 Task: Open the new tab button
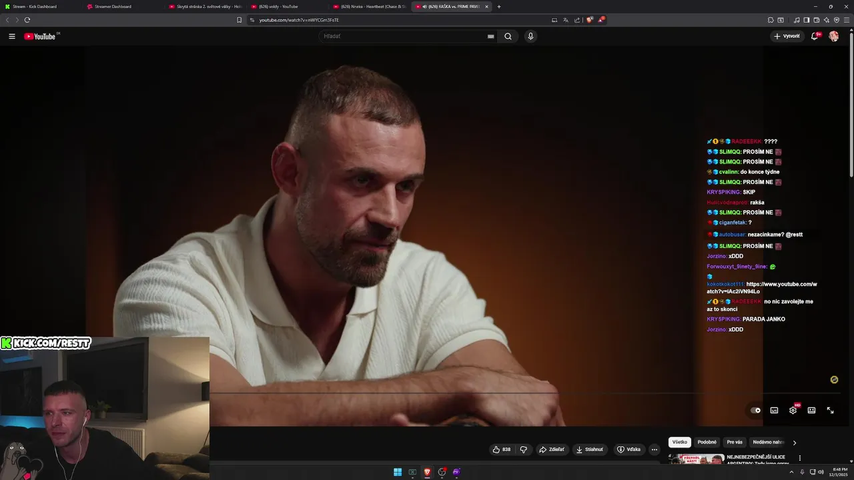[x=499, y=7]
